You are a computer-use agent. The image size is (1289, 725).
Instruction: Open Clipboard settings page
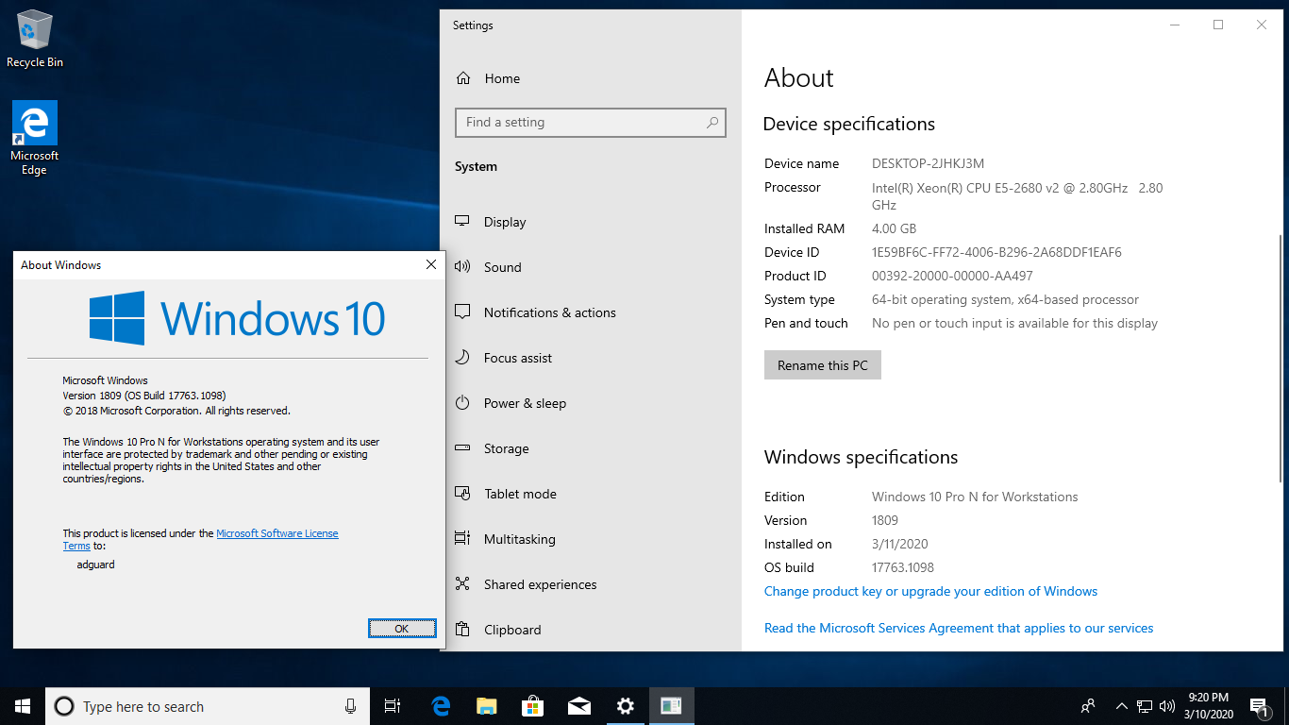click(x=591, y=630)
